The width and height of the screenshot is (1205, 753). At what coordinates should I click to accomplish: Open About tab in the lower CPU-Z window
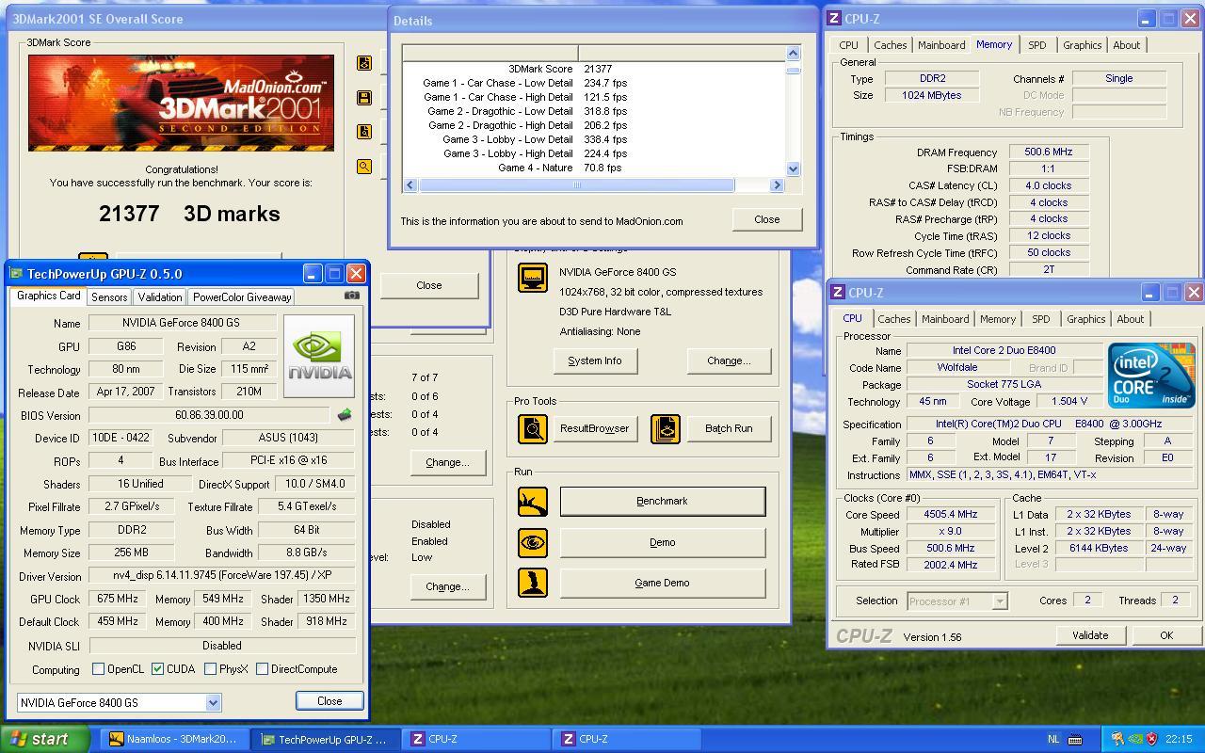coord(1130,319)
